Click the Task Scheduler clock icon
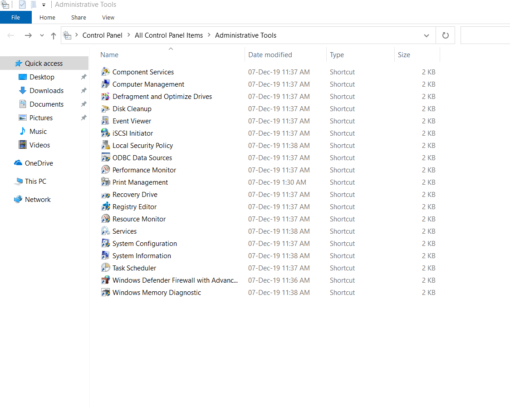Screen dimensions: 510x407 tap(105, 268)
